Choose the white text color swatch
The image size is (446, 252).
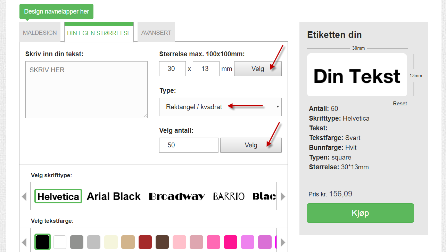pyautogui.click(x=60, y=242)
